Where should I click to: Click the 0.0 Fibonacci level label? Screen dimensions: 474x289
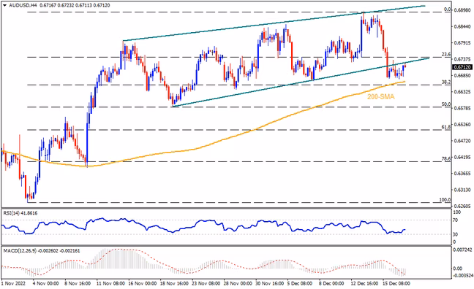click(x=448, y=9)
